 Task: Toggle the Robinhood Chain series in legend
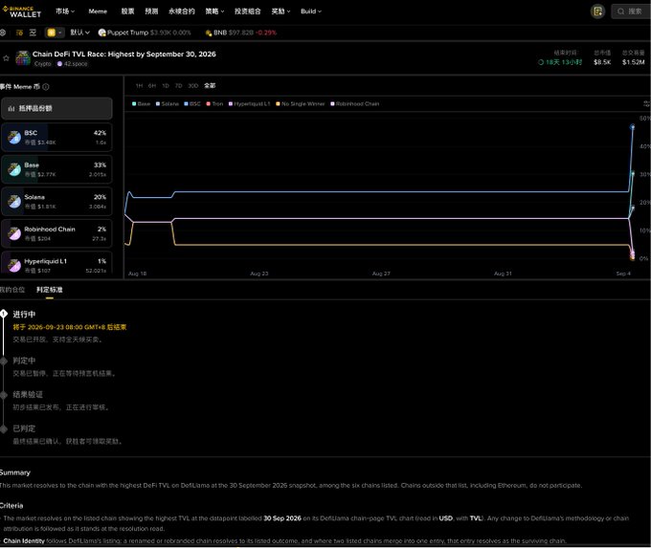tap(354, 103)
